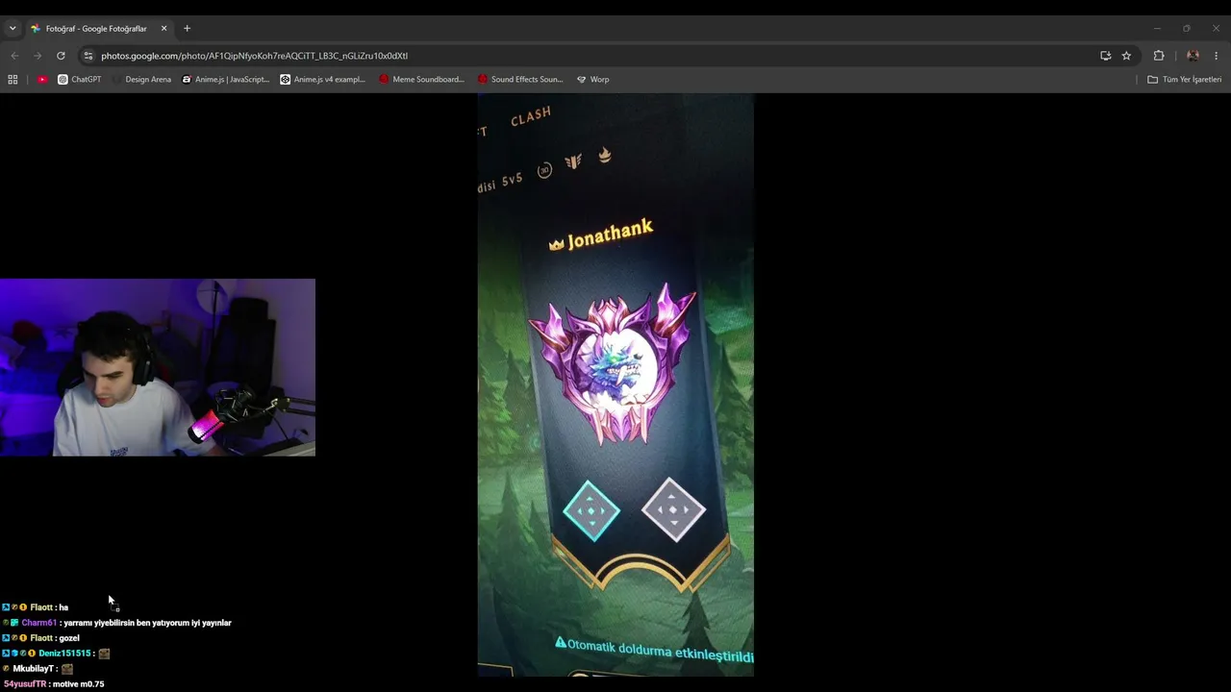Click the purple dragon rank emblem
The width and height of the screenshot is (1231, 692).
[x=612, y=364]
